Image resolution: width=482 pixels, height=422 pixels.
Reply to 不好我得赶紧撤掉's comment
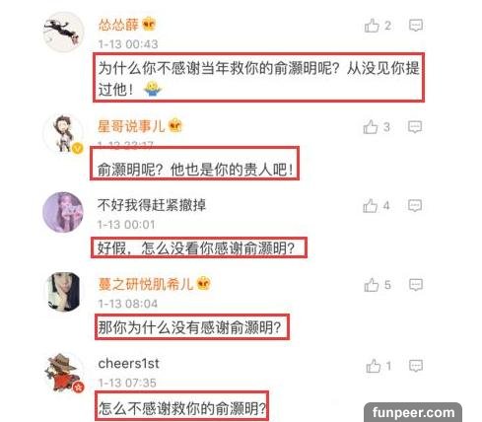click(x=415, y=206)
